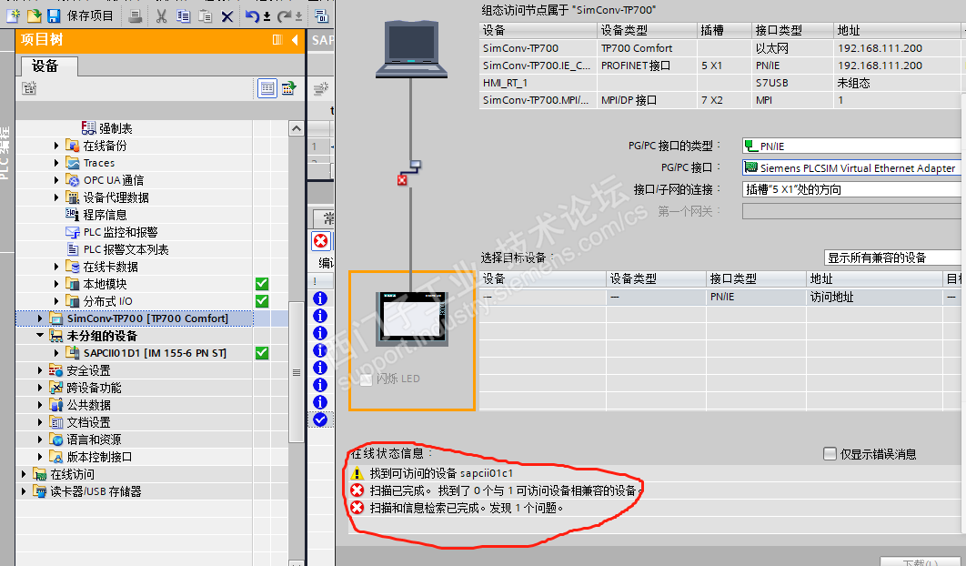This screenshot has height=566, width=966.
Task: Click the table export icon with green arrow
Action: click(288, 88)
